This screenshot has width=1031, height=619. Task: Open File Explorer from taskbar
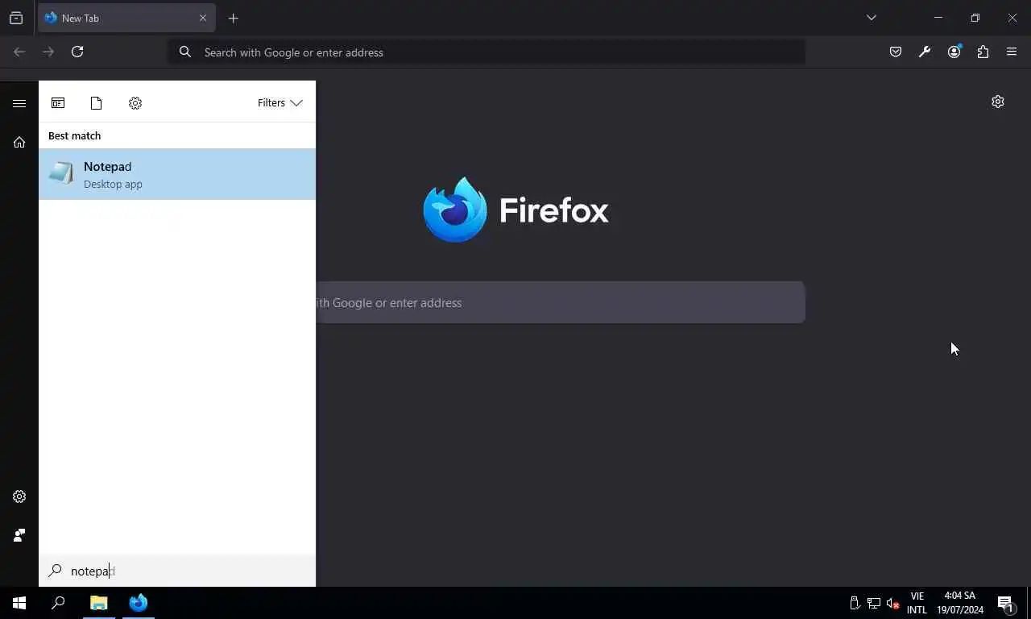pos(99,603)
